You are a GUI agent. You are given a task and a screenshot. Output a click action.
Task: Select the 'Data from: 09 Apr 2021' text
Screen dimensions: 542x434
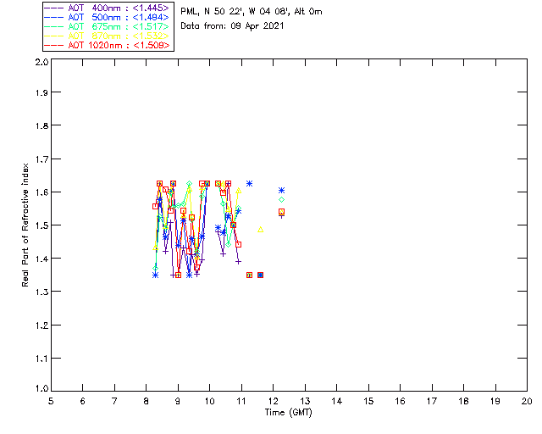coord(232,26)
